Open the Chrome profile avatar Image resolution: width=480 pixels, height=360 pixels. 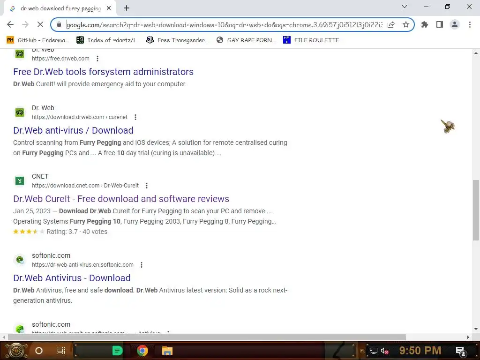click(455, 24)
